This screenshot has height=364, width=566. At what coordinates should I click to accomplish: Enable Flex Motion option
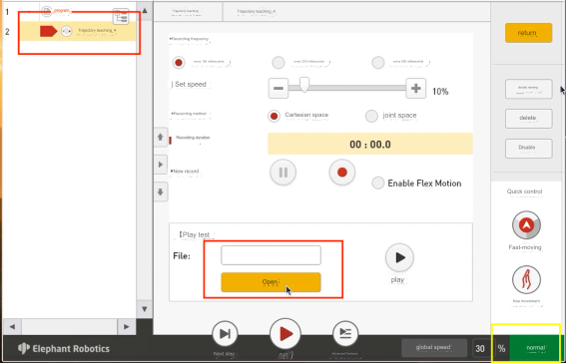click(x=378, y=182)
